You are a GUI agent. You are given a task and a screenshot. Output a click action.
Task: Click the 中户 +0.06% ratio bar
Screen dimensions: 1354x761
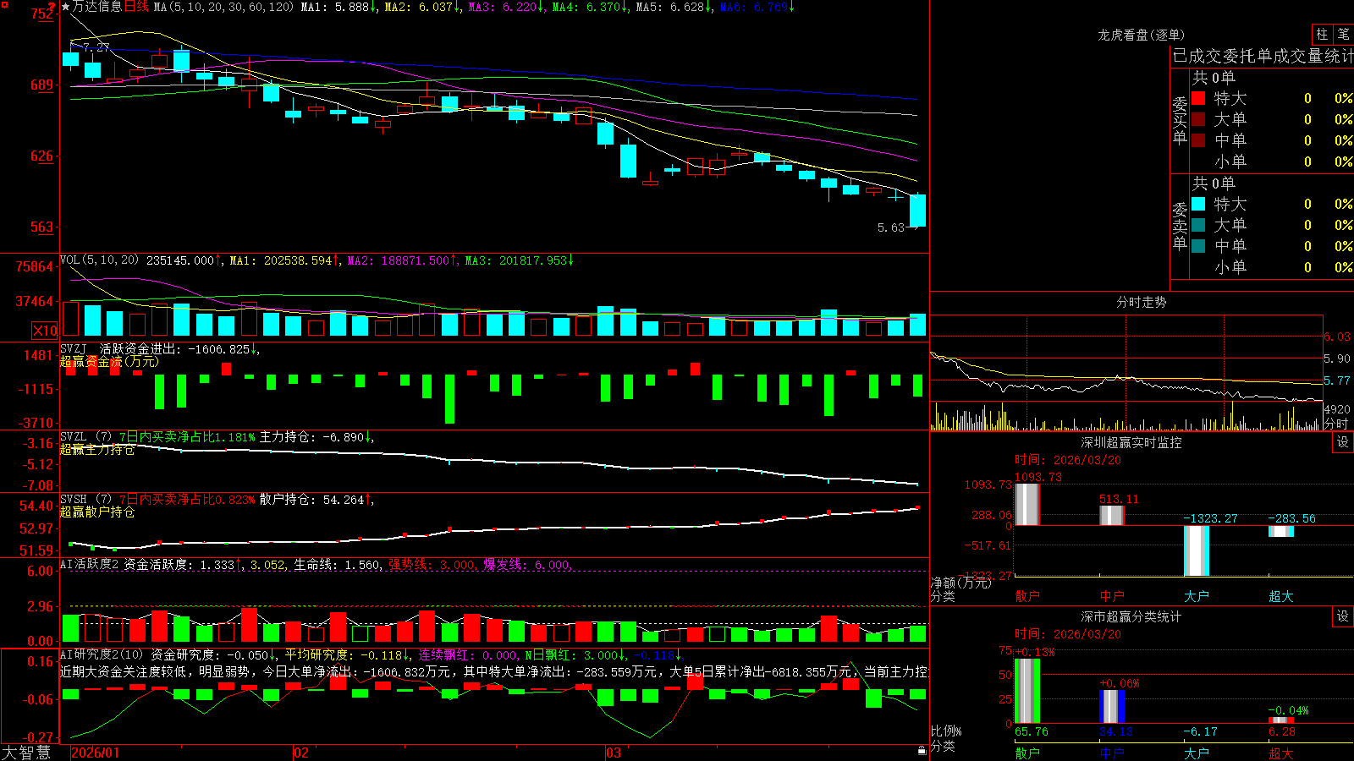1112,707
